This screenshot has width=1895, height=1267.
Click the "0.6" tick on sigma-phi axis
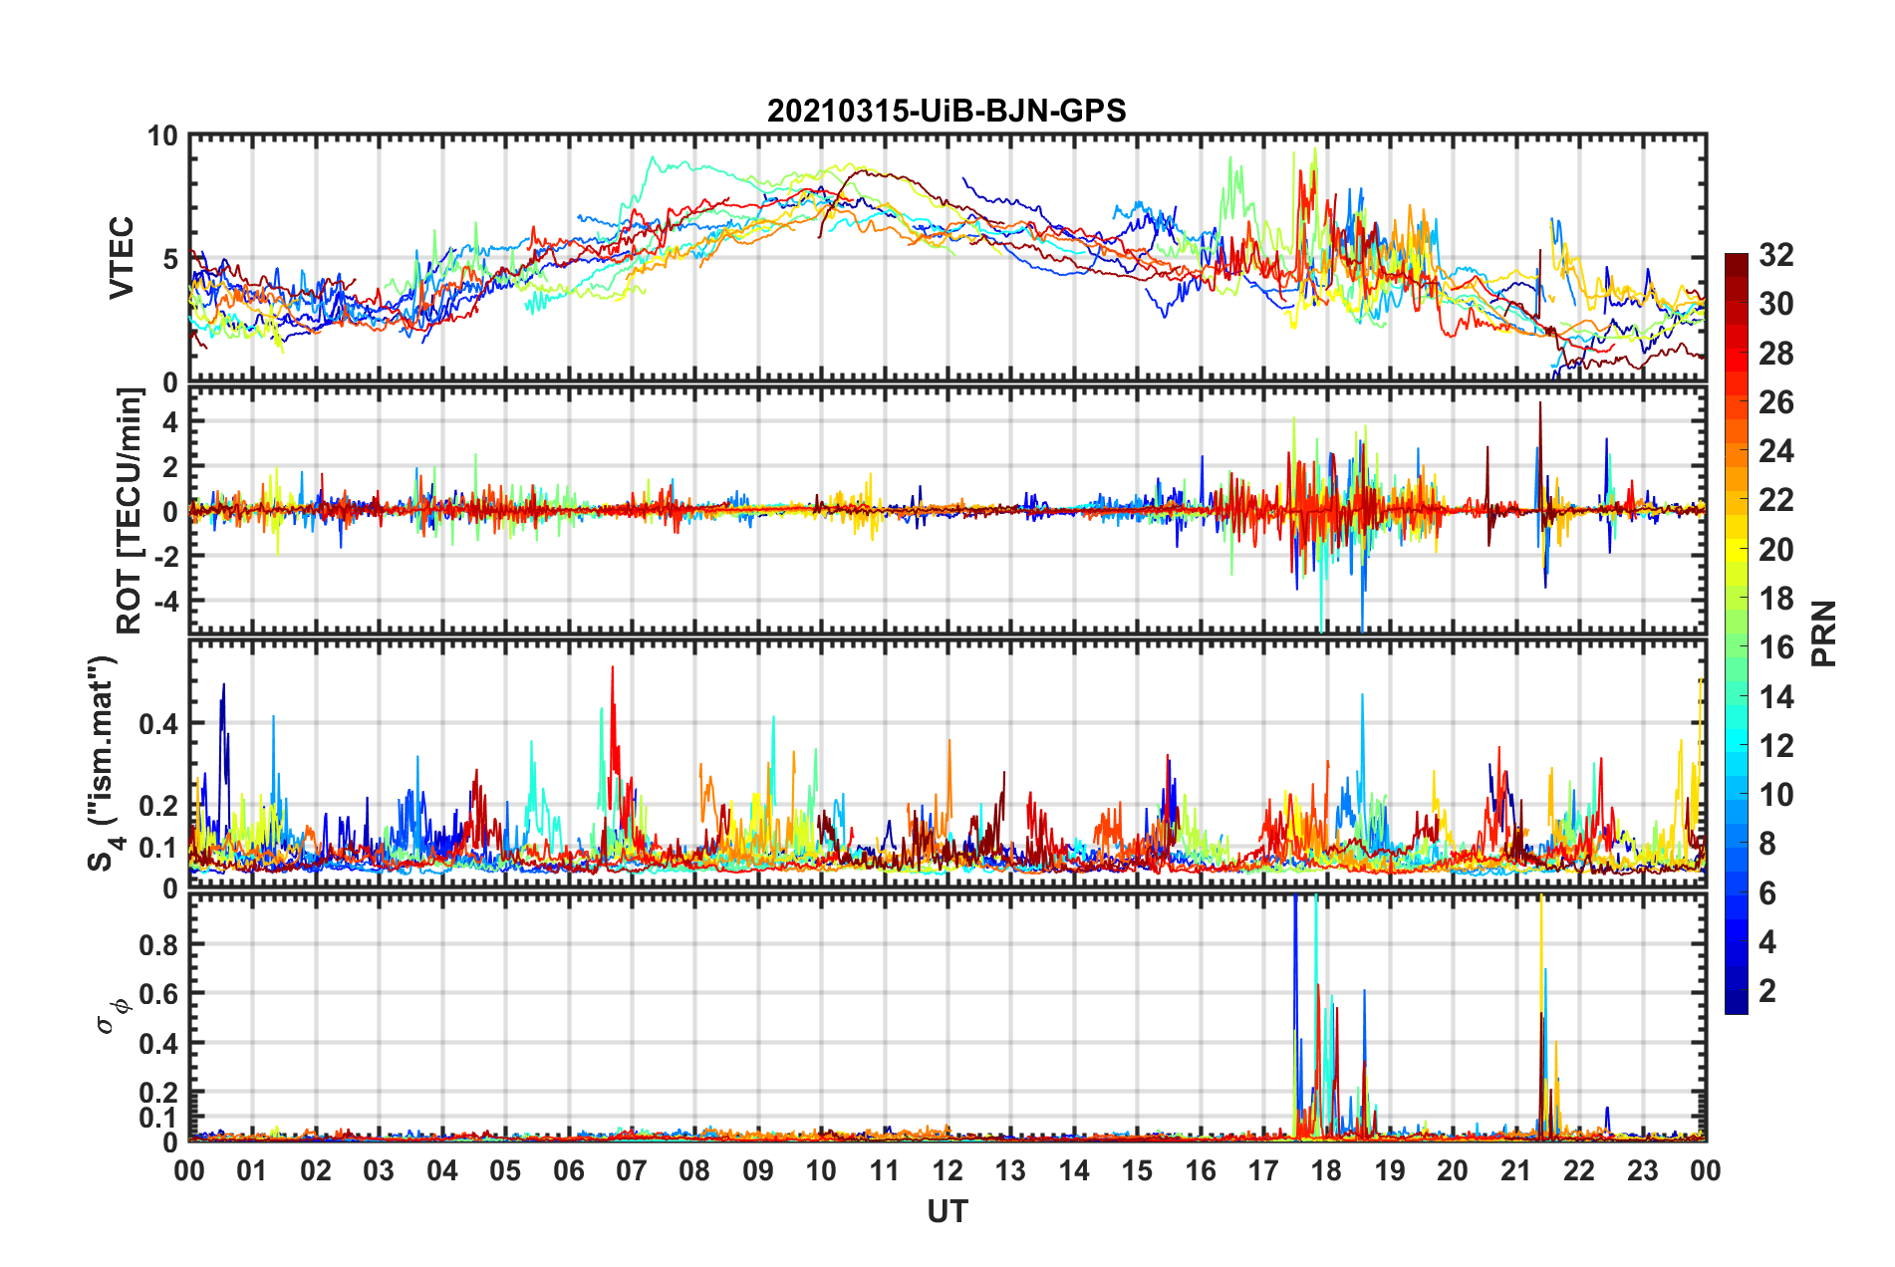[158, 994]
